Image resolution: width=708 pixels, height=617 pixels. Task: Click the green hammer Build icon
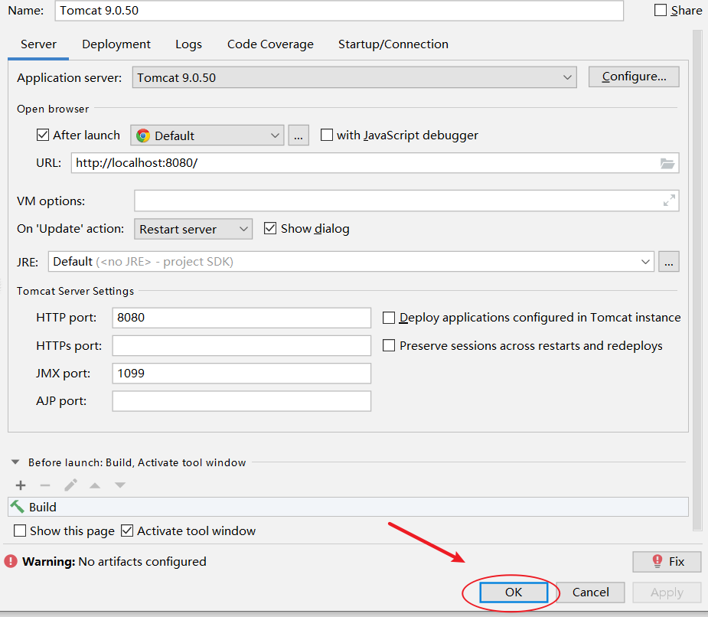pos(17,507)
